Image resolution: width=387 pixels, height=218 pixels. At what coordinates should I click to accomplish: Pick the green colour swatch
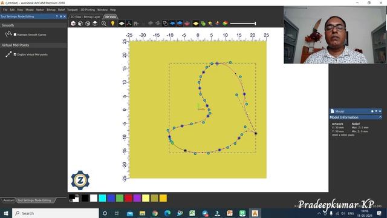120,198
